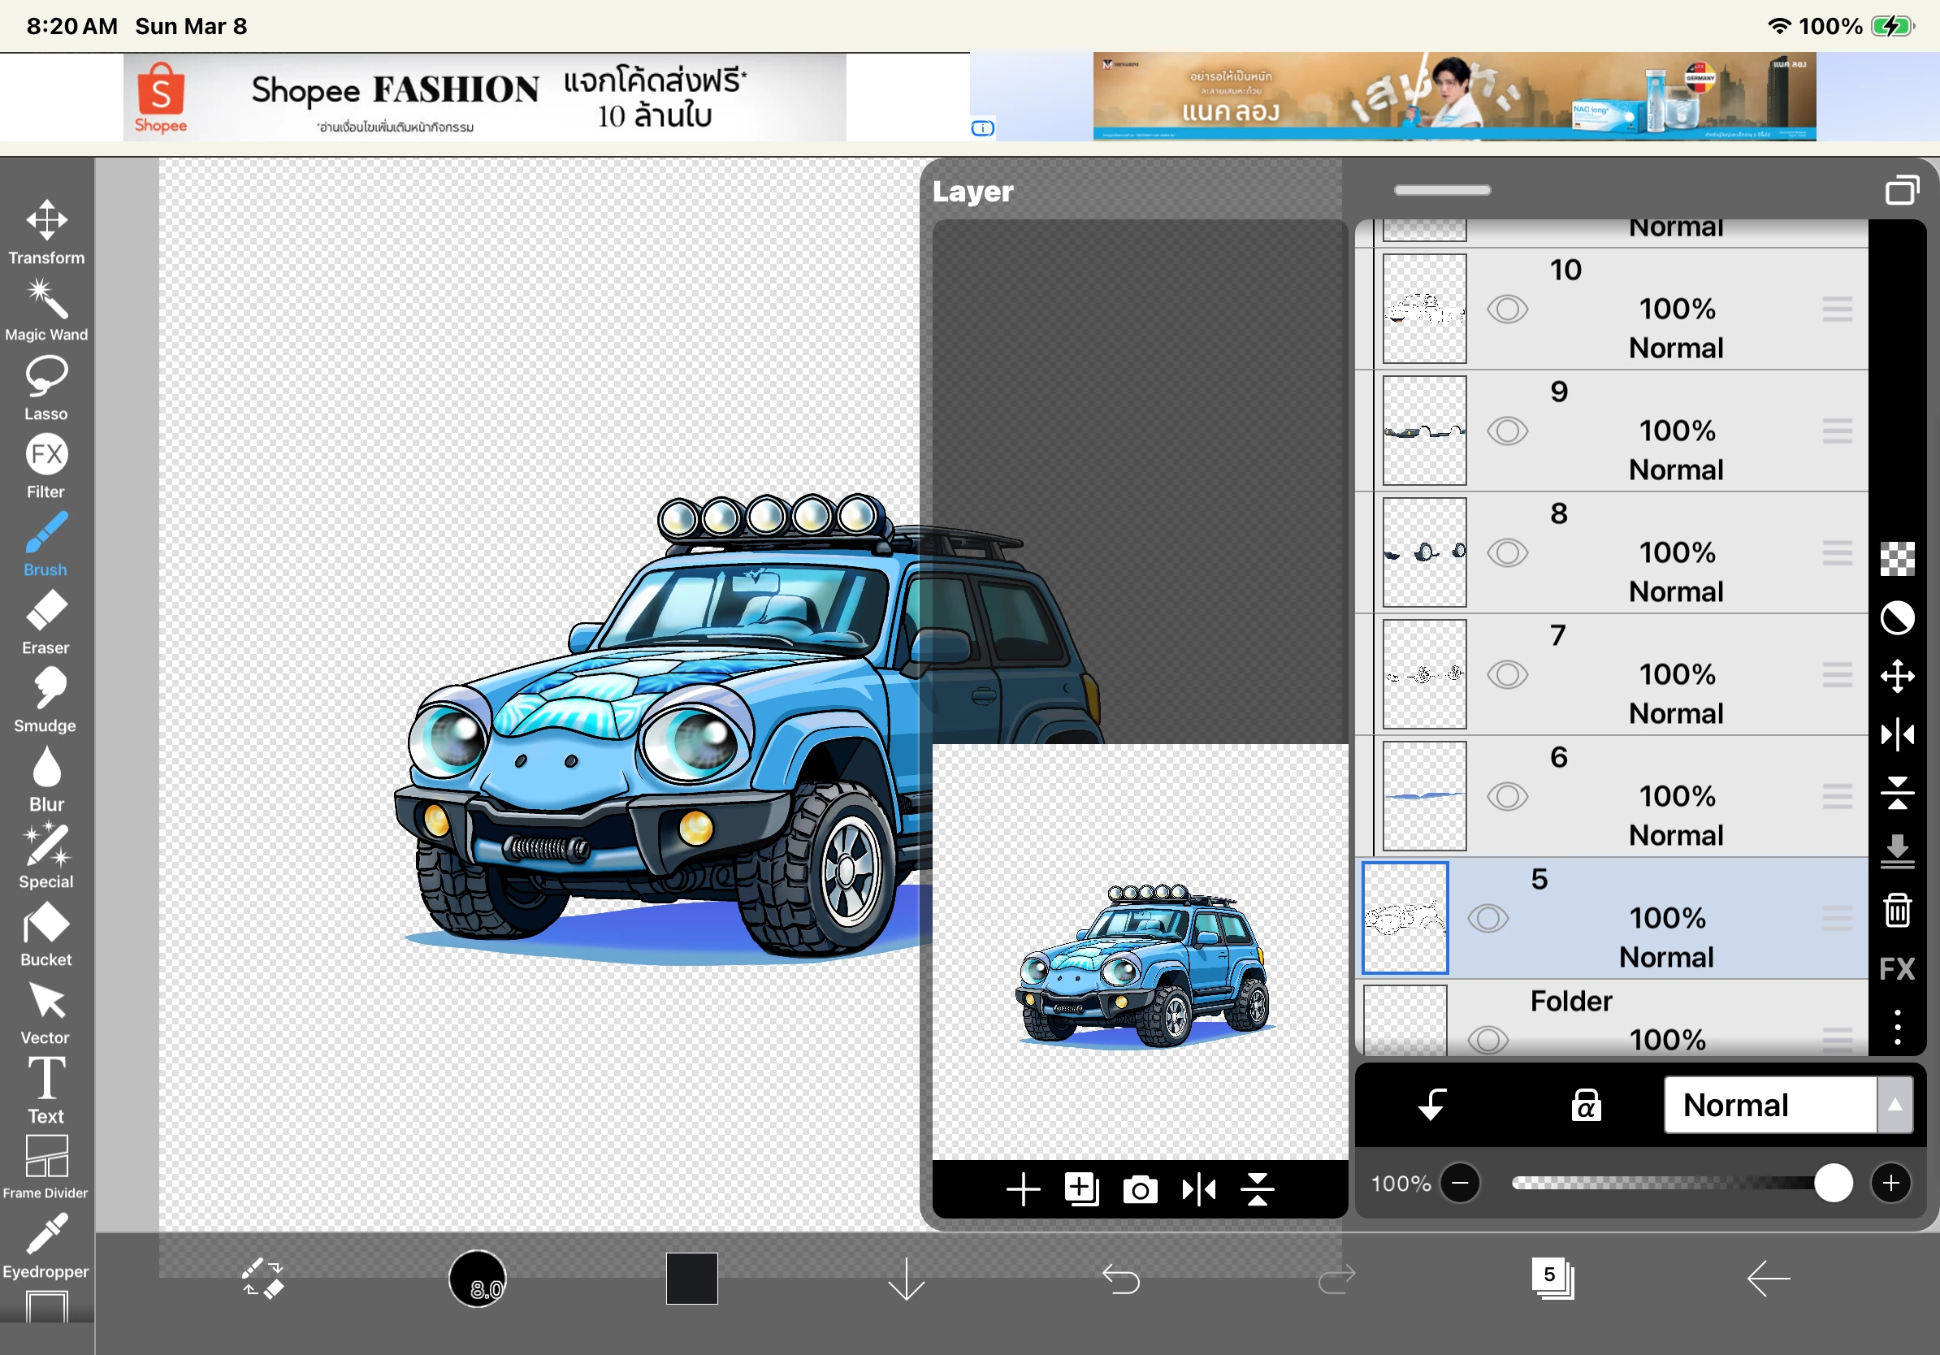Tap the camera icon below preview

[x=1140, y=1190]
